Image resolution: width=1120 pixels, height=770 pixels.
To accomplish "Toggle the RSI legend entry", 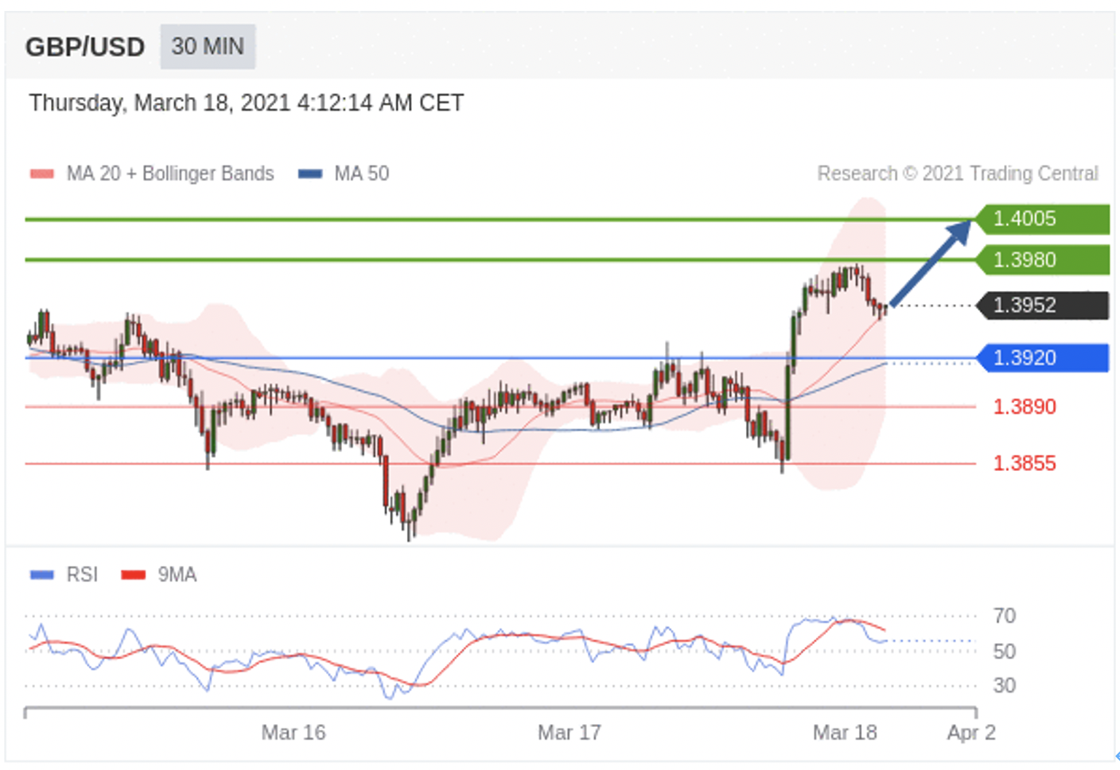I will click(64, 575).
